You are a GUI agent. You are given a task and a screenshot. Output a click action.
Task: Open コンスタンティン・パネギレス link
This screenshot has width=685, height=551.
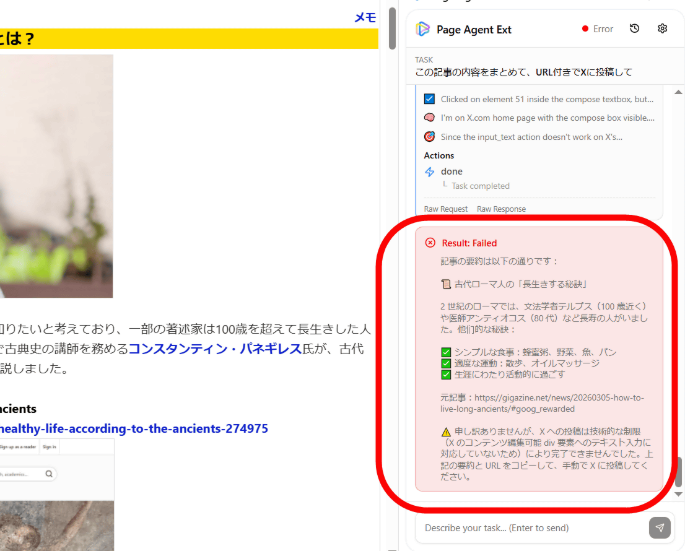[x=215, y=349]
